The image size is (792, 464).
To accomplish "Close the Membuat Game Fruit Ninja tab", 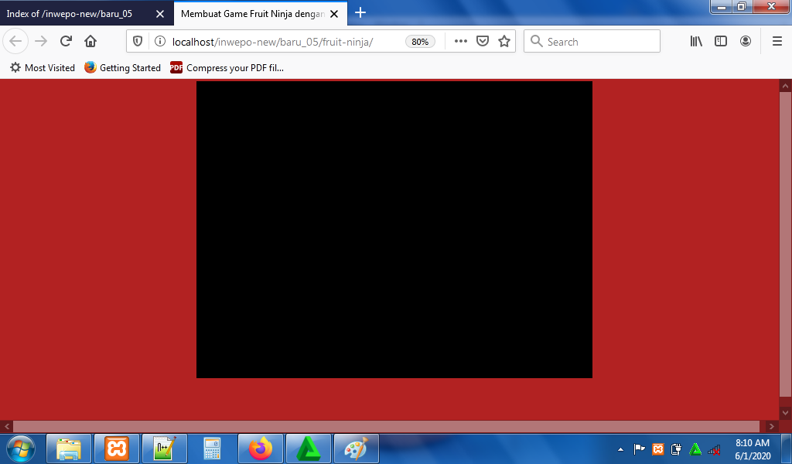I will tap(334, 14).
